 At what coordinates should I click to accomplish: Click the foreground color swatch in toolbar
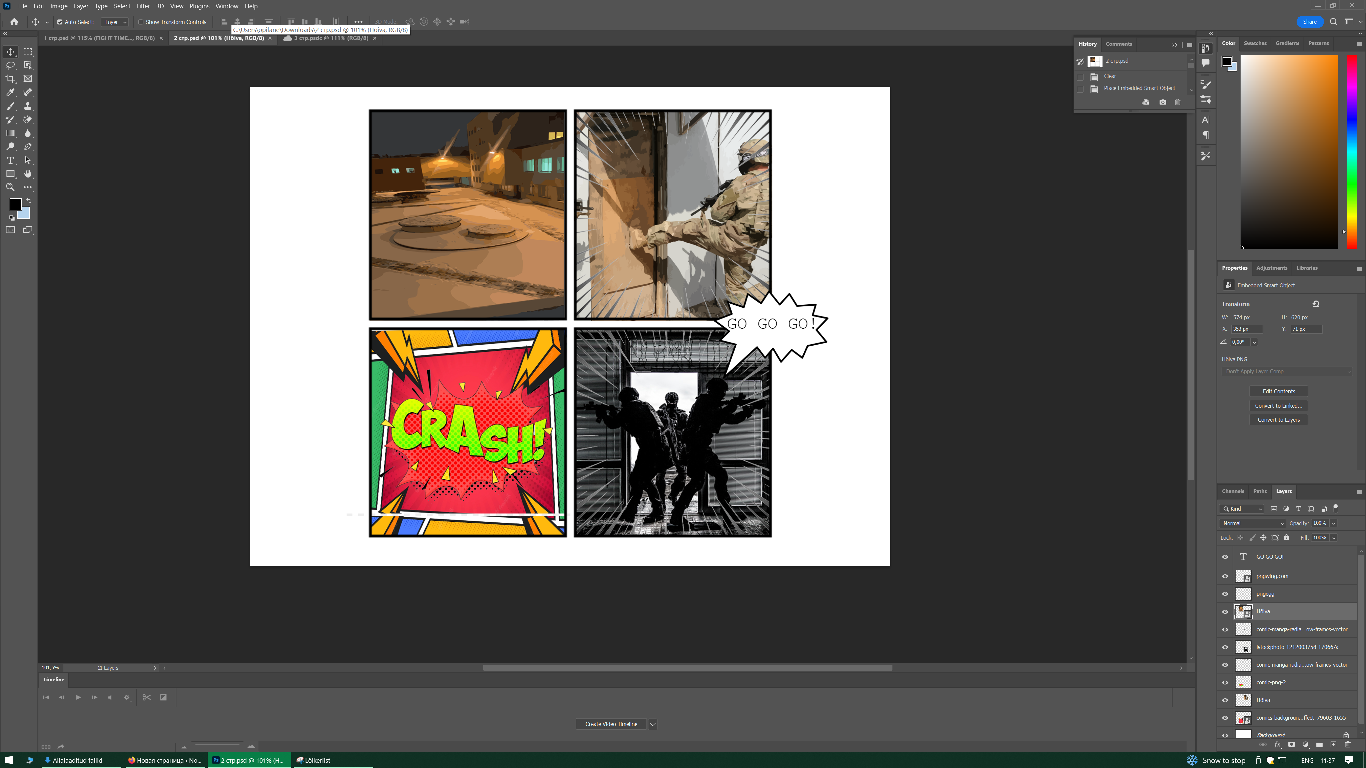coord(15,204)
